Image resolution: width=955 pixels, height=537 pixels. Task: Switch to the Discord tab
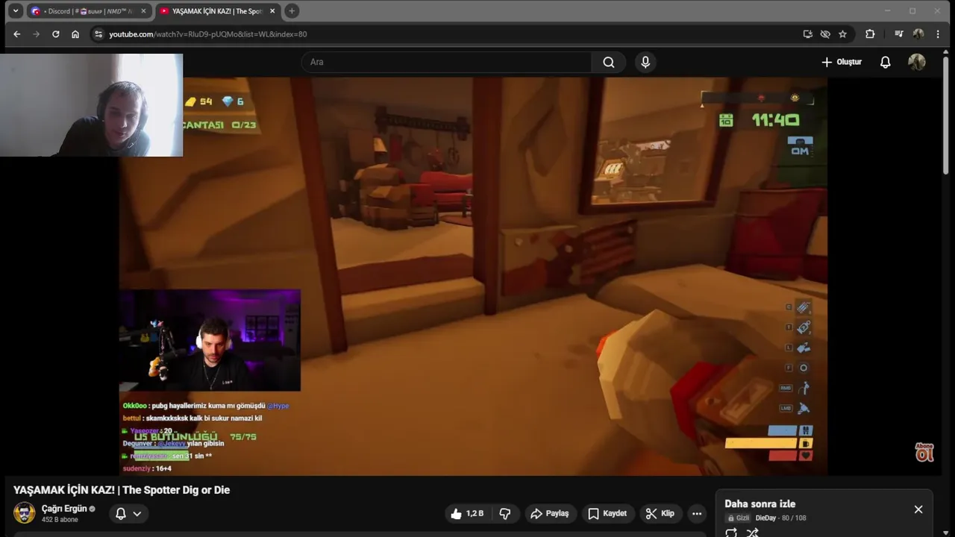88,11
